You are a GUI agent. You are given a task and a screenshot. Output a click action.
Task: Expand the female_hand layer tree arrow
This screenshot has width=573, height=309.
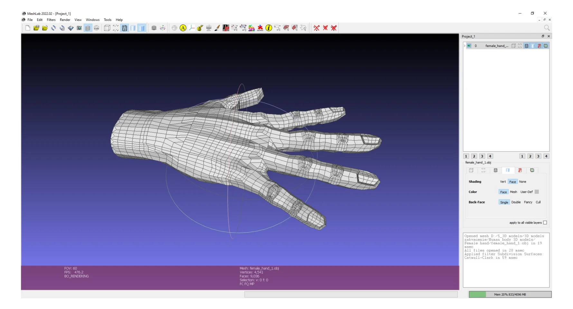[x=465, y=46]
